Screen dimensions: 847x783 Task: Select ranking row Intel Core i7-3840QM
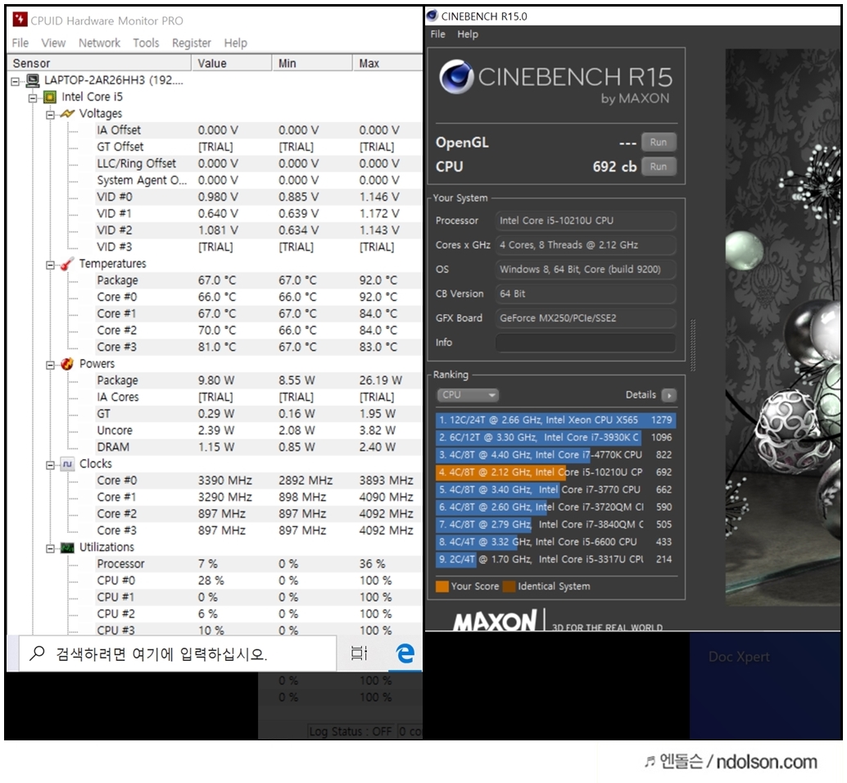pos(555,524)
